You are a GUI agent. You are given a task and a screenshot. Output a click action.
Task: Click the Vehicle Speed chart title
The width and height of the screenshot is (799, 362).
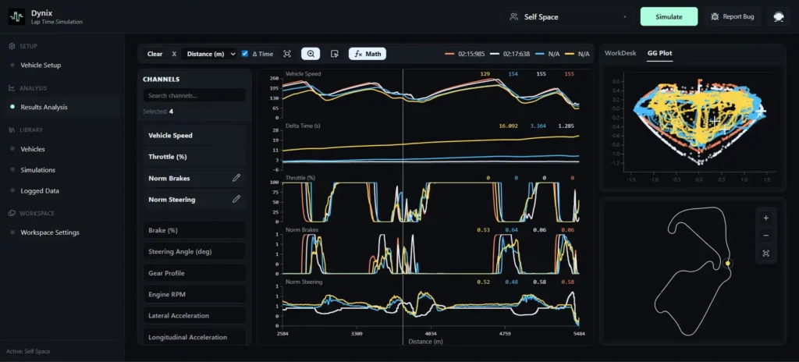pyautogui.click(x=304, y=73)
